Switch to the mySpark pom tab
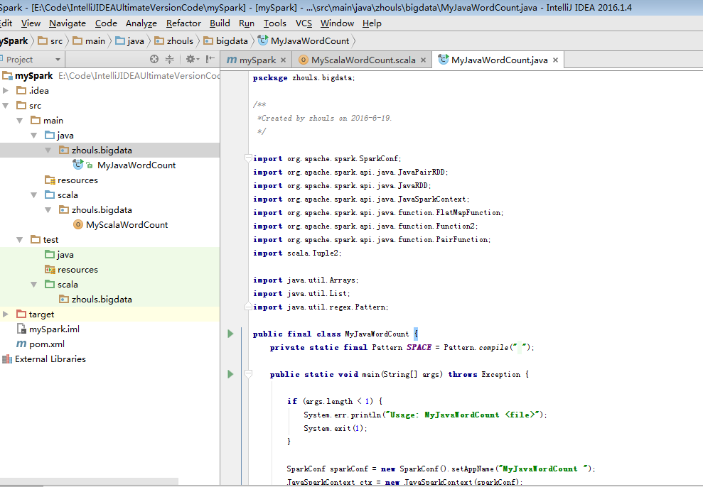 click(257, 60)
